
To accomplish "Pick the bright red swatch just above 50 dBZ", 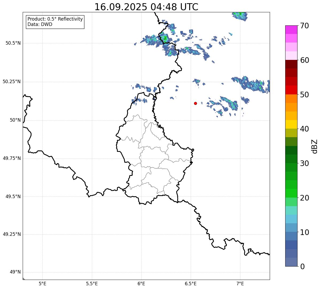I will (x=291, y=90).
